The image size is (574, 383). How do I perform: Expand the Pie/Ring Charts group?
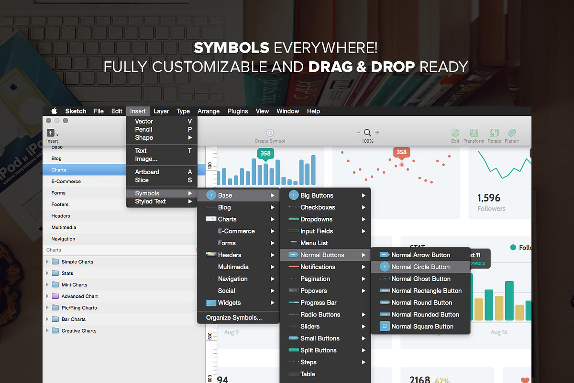click(x=47, y=308)
